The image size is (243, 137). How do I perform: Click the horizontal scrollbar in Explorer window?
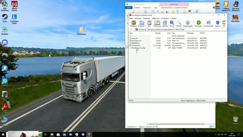point(177,124)
